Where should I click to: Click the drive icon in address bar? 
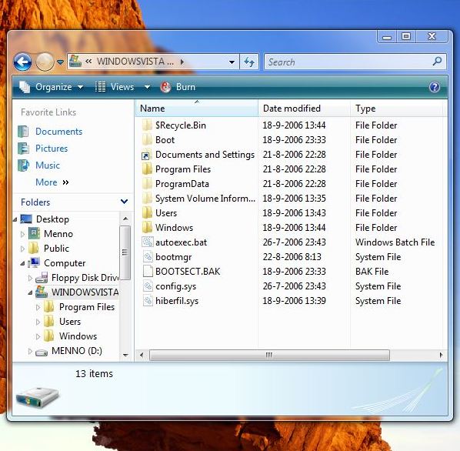click(75, 61)
